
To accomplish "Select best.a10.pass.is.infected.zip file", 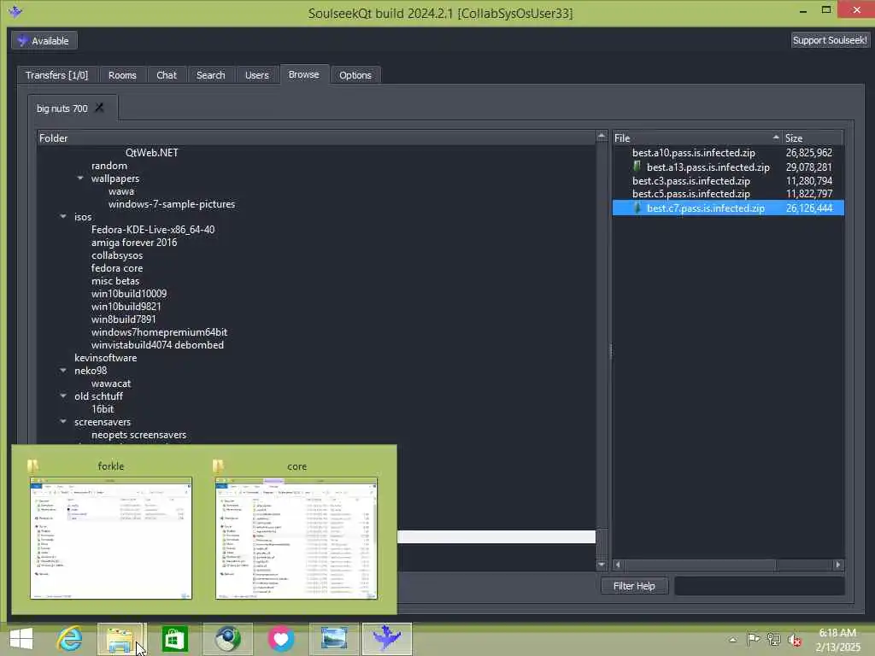I will tap(694, 152).
